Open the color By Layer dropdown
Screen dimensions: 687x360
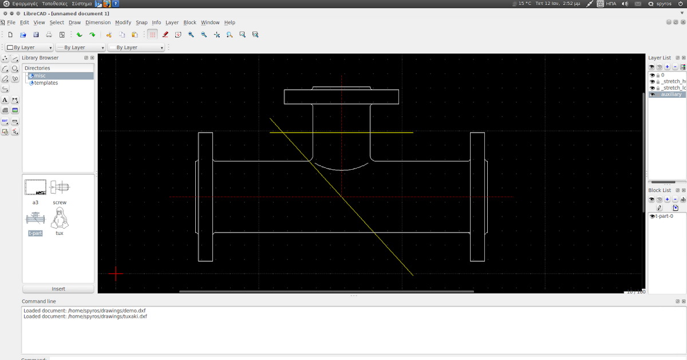click(29, 47)
